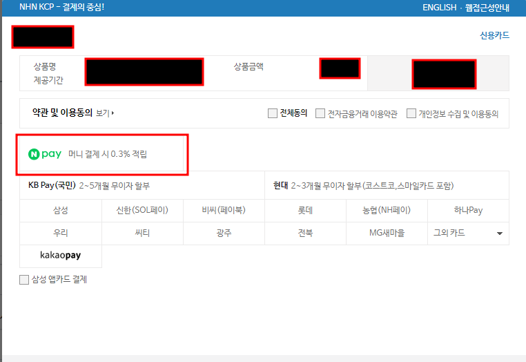526x362 pixels.
Task: Open the 그외 카드 dropdown
Action: pyautogui.click(x=468, y=233)
